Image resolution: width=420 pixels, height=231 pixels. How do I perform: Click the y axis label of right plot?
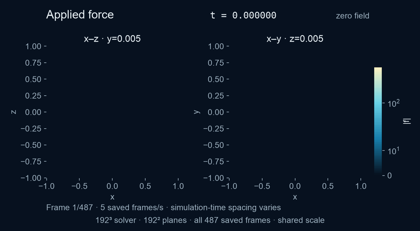click(196, 112)
